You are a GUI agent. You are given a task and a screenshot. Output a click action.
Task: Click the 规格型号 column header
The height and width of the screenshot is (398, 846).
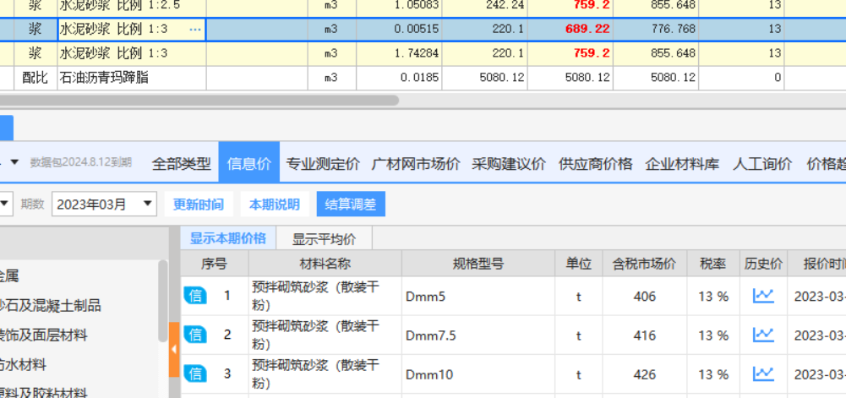478,263
